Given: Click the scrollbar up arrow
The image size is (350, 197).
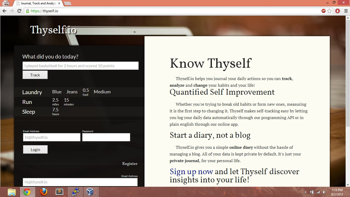Looking at the screenshot, I should pyautogui.click(x=348, y=18).
